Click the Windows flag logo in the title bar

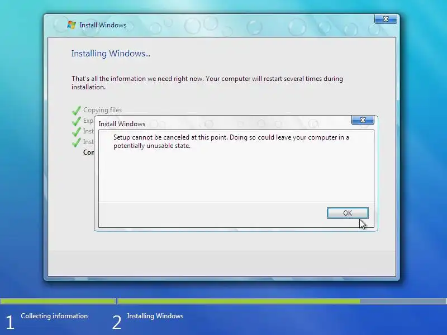pos(72,25)
